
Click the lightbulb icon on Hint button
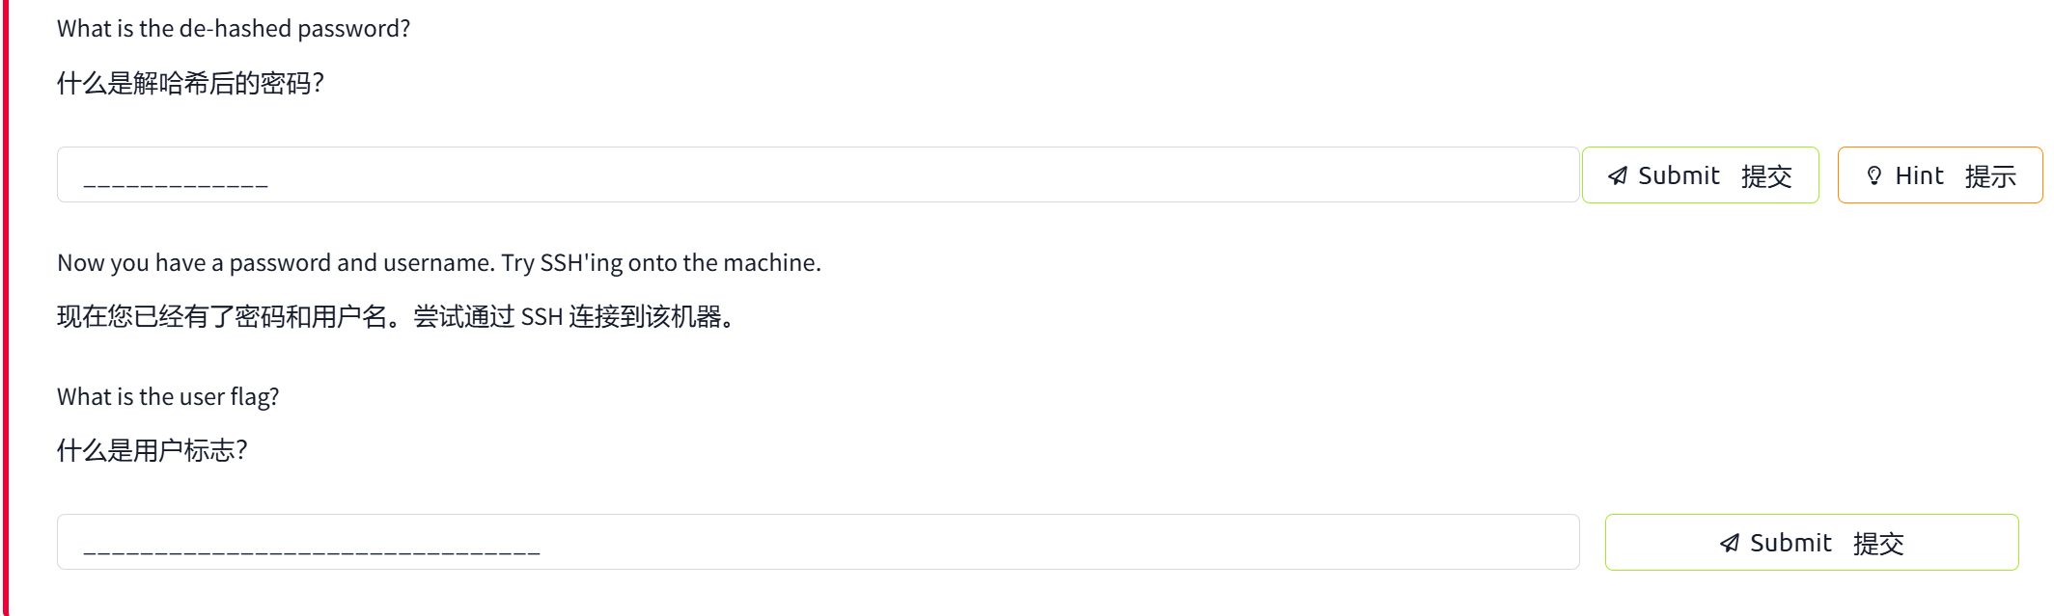(1874, 175)
